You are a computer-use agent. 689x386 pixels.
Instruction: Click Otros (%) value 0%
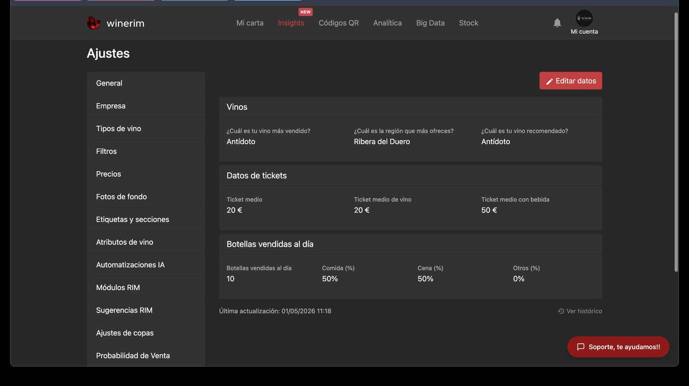click(519, 279)
